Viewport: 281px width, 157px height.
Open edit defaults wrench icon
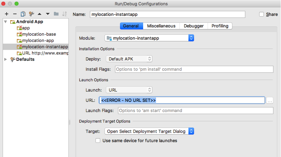coord(31,14)
